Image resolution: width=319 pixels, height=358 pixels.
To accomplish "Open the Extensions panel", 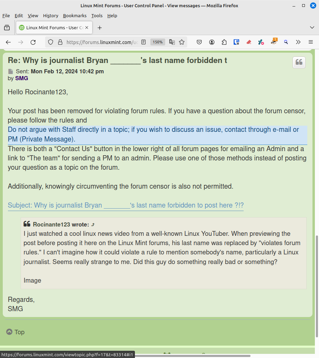I will [x=224, y=42].
